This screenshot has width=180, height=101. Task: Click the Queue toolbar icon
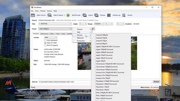click(x=85, y=15)
